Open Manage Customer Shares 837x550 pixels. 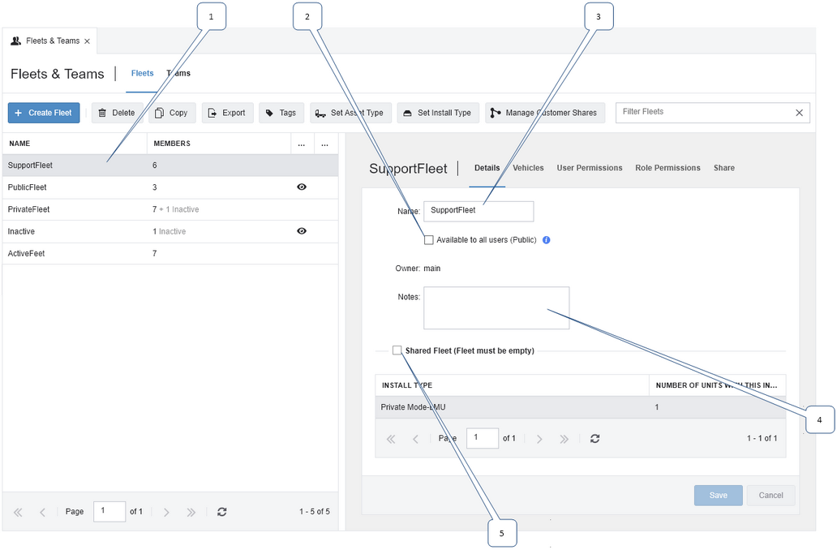545,113
